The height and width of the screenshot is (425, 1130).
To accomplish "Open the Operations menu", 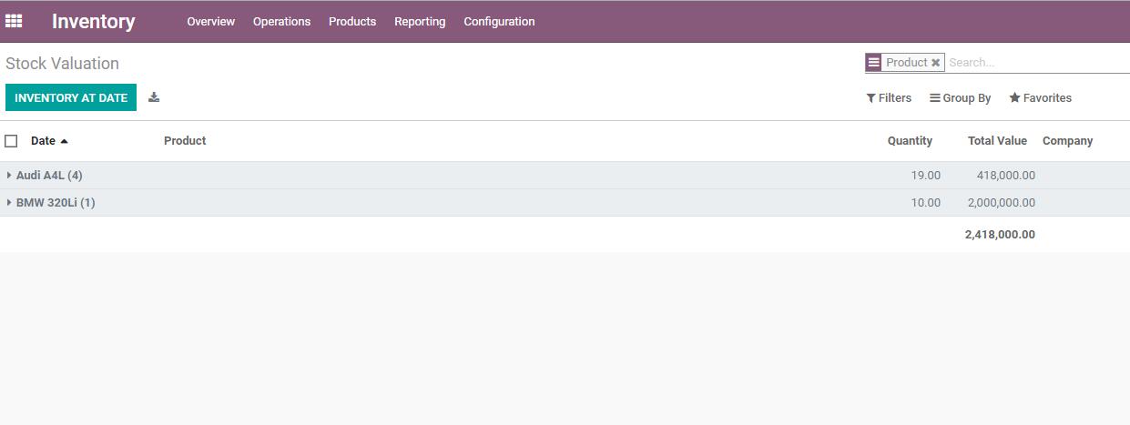I will point(281,22).
